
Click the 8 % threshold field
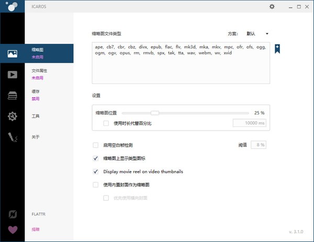pos(259,145)
